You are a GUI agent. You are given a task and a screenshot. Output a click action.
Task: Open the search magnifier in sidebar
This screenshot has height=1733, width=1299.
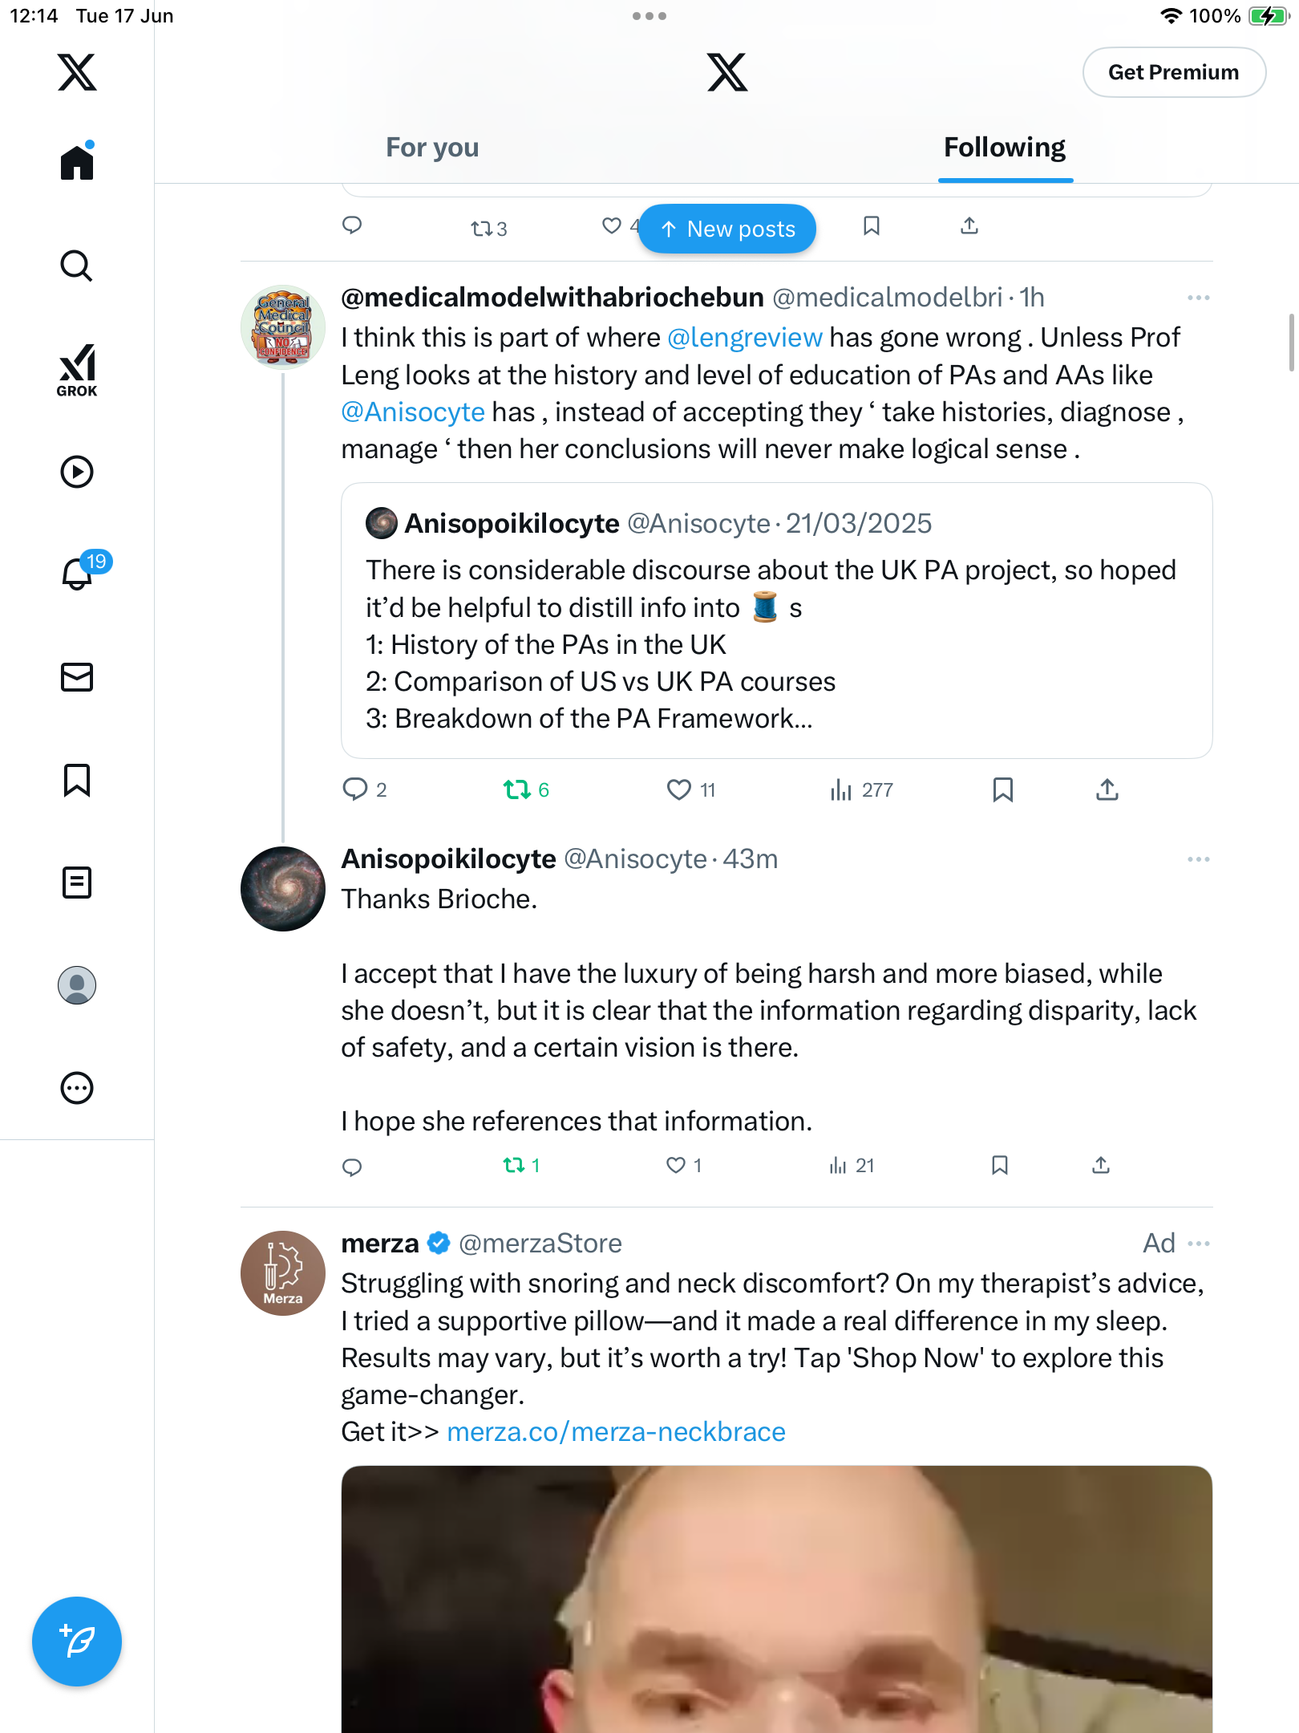coord(77,266)
